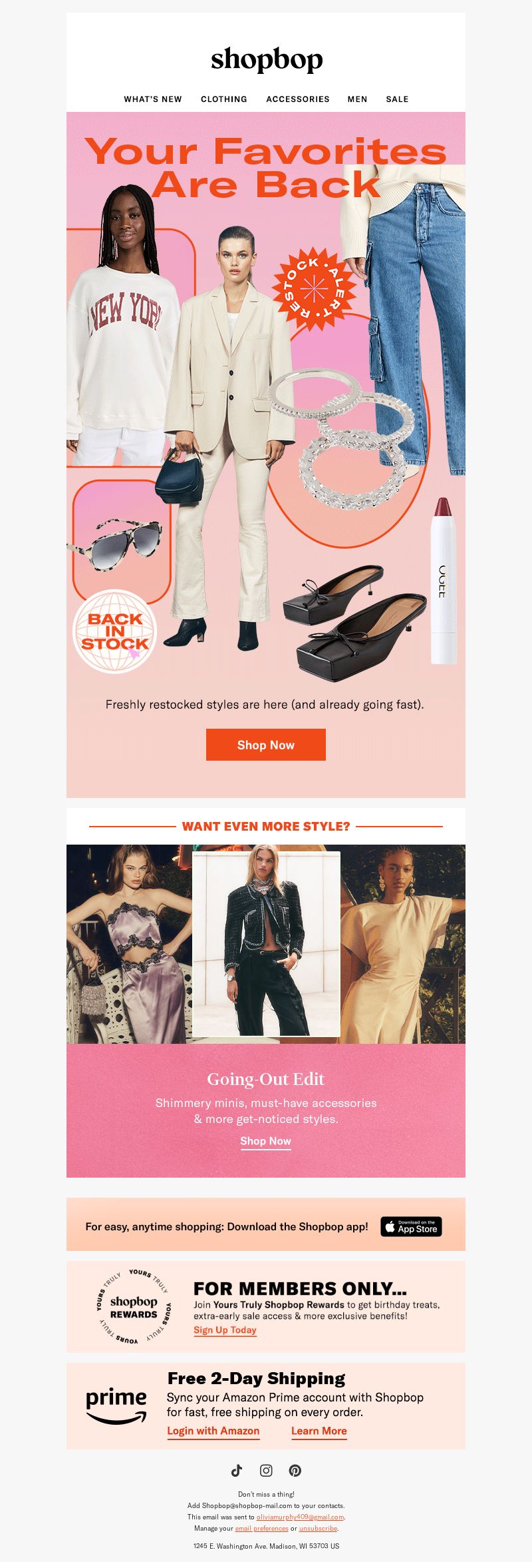Click the unsubscribe link in footer

tap(318, 1528)
